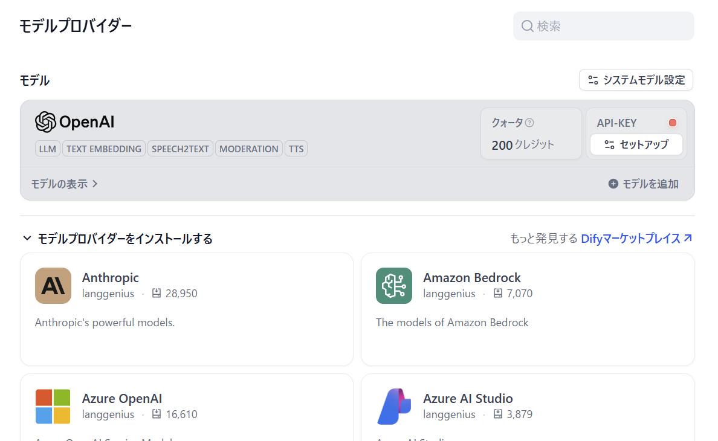Open the OpenAI セットアップ button
718x441 pixels.
(636, 144)
